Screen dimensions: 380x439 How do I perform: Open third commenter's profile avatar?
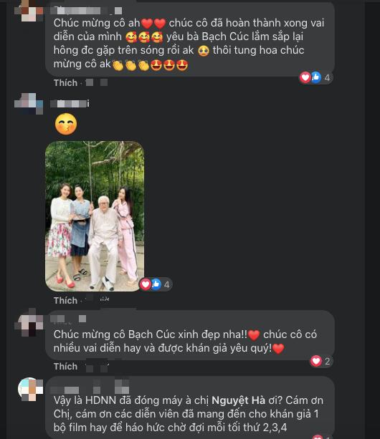click(x=30, y=322)
